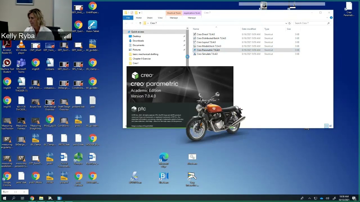The height and width of the screenshot is (202, 360).
Task: Open the View ribbon tab
Action: tap(160, 18)
